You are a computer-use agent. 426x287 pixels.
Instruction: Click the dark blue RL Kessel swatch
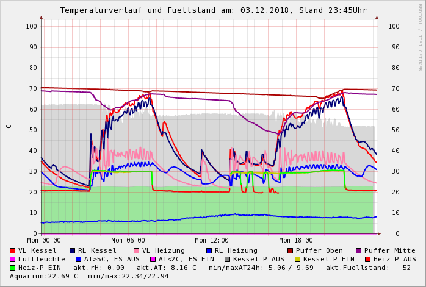[72, 250]
